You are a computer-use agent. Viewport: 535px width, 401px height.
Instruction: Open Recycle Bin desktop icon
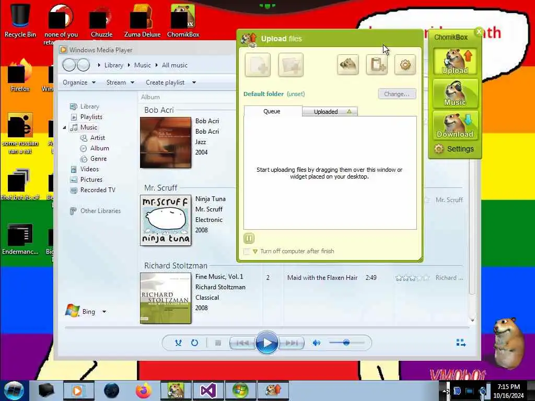coord(20,20)
